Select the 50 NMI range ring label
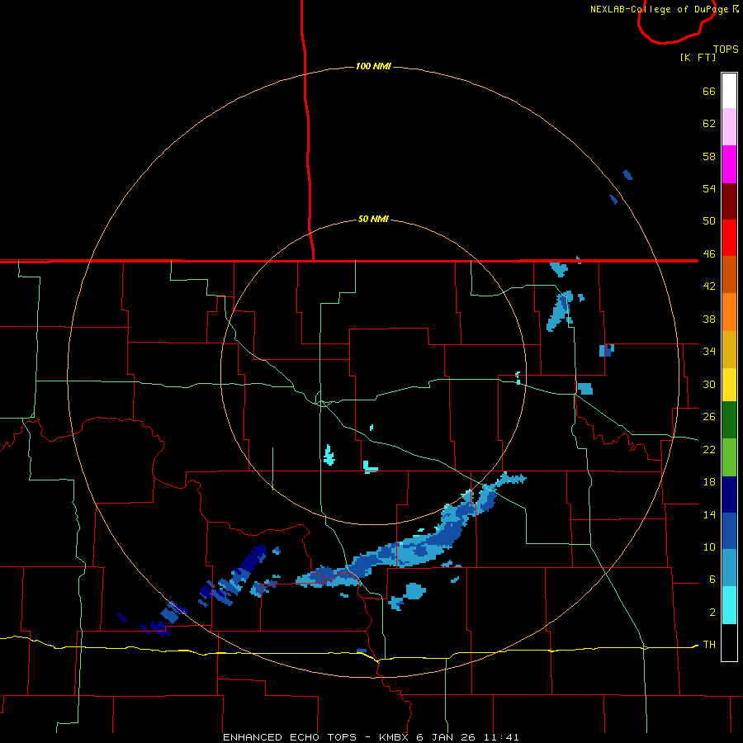743x743 pixels. click(x=373, y=219)
